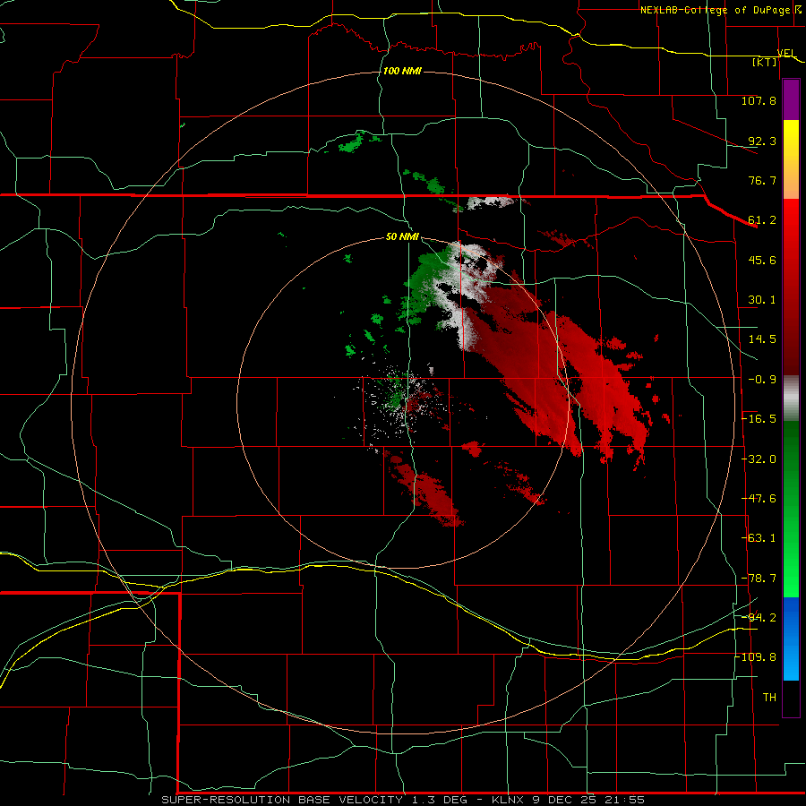Click the 30.1 scale value
The width and height of the screenshot is (806, 806).
(762, 300)
